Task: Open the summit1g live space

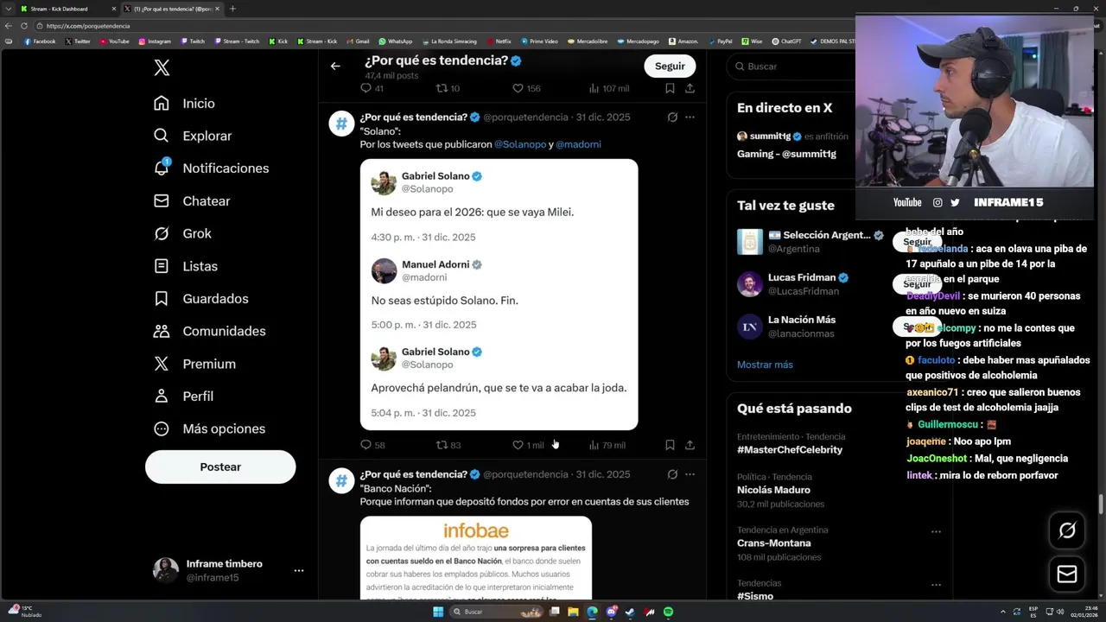Action: [x=791, y=145]
